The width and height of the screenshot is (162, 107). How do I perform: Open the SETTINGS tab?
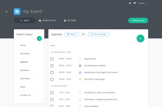(x=70, y=21)
